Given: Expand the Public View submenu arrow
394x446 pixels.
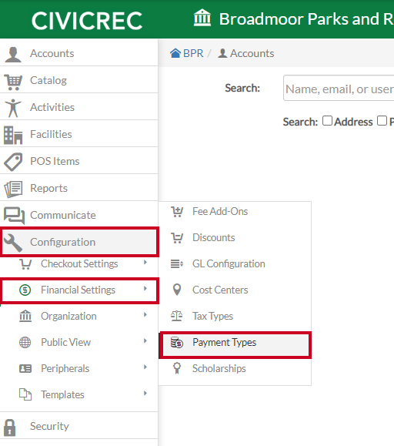Looking at the screenshot, I should [x=145, y=340].
